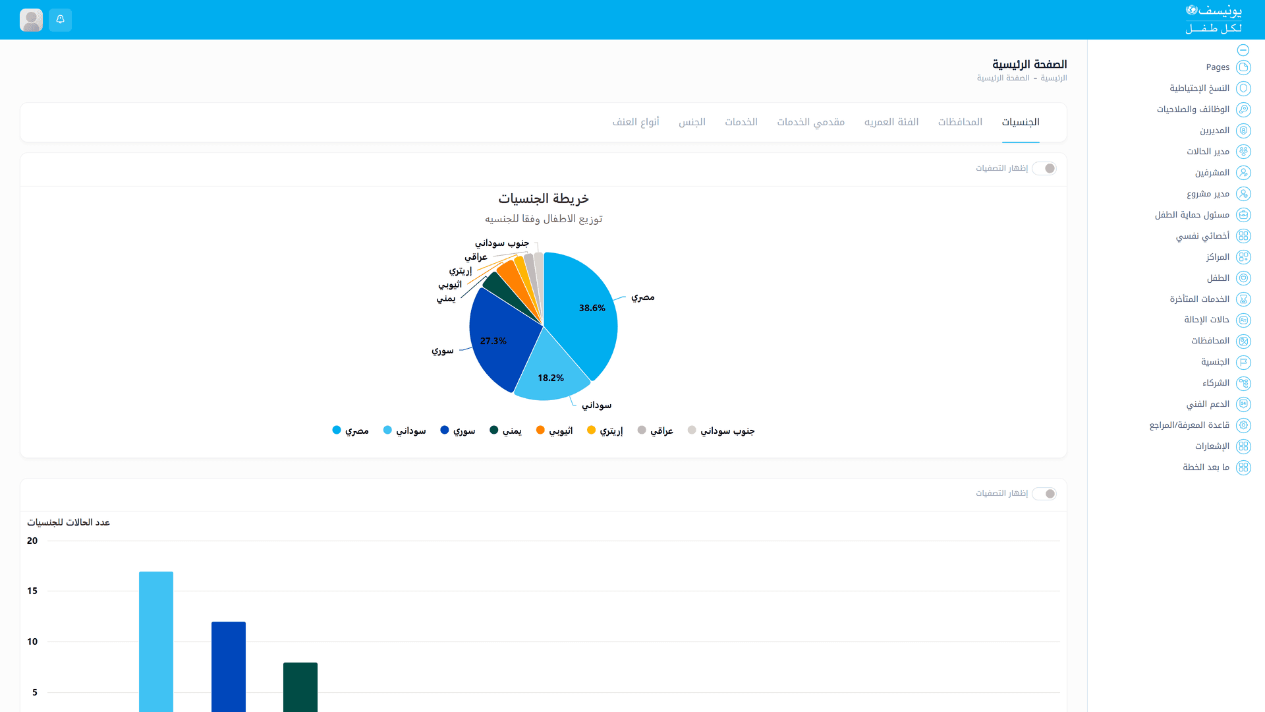Click the dark blue bar in bar chart

[229, 667]
